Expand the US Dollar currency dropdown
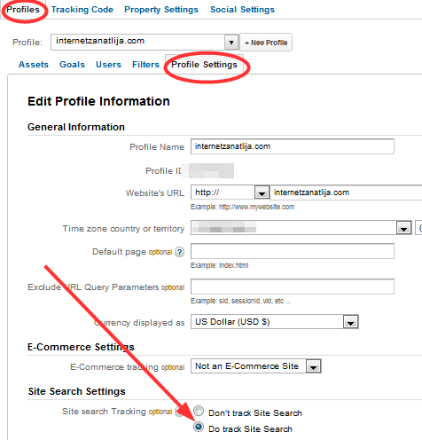 350,322
